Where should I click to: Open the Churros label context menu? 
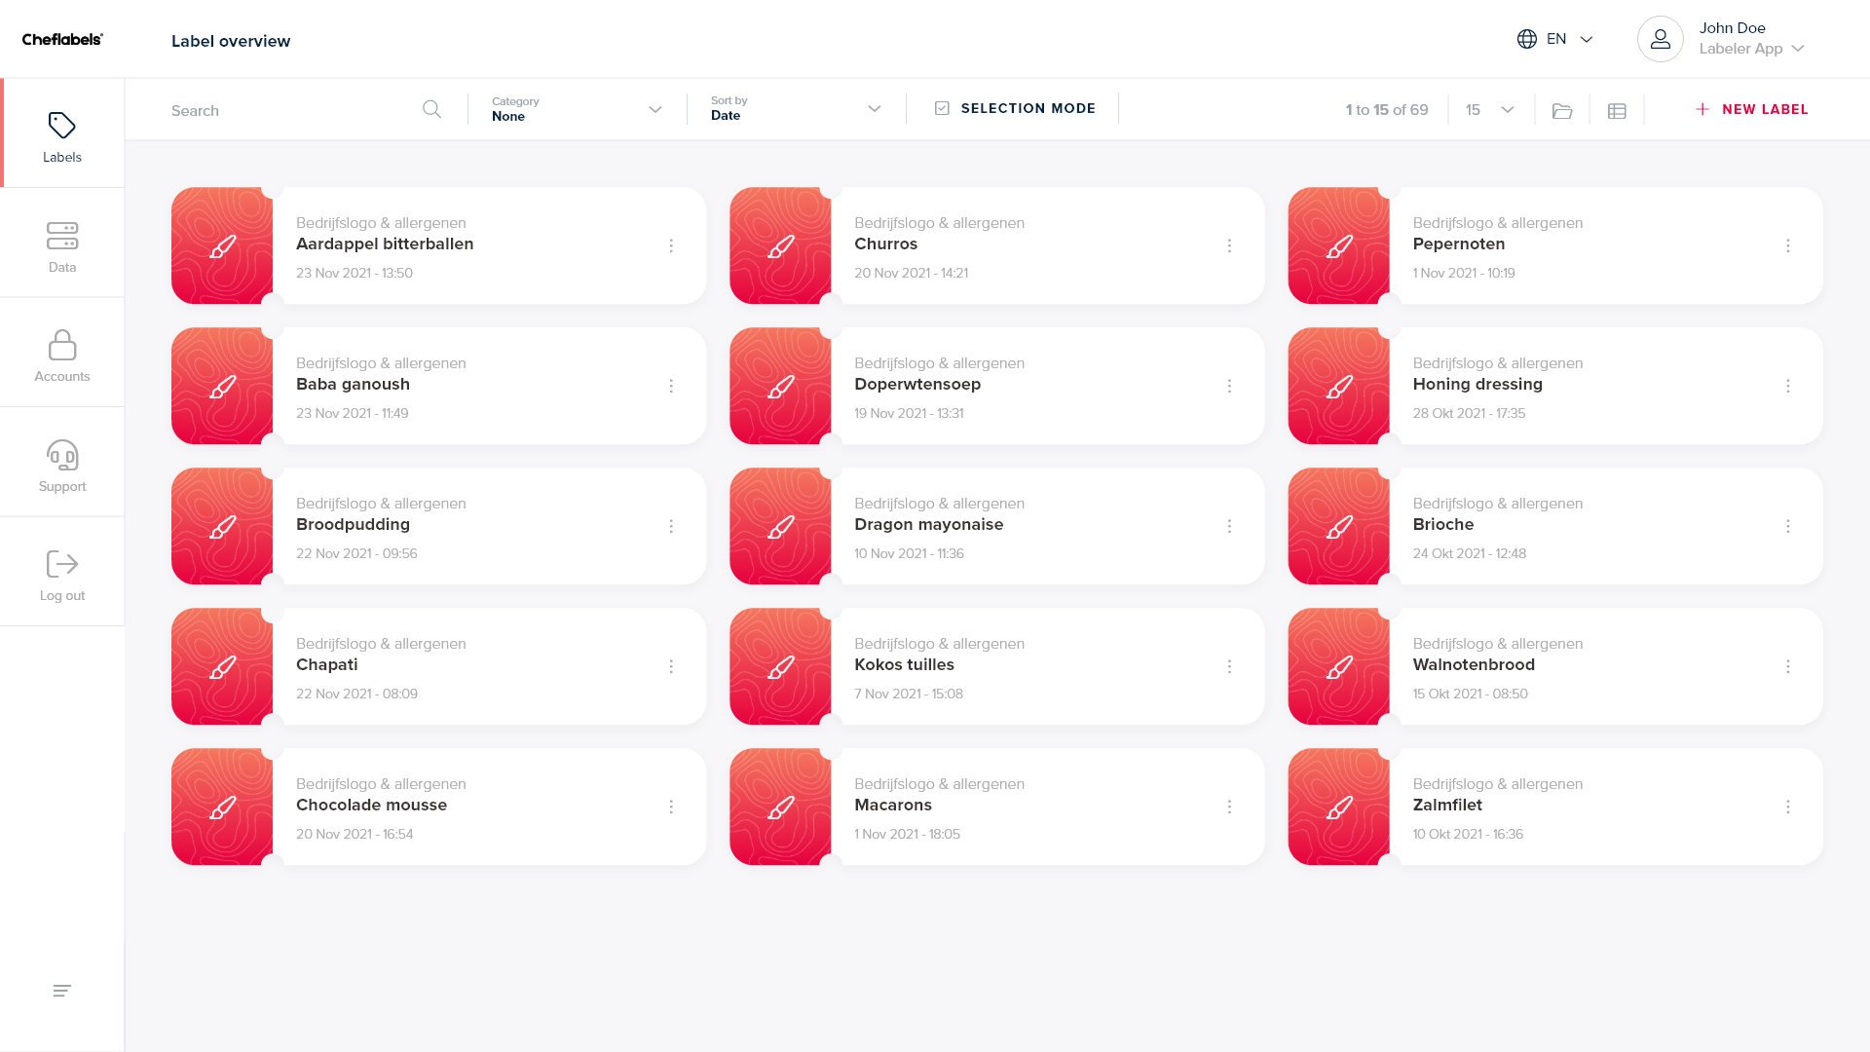pyautogui.click(x=1228, y=245)
